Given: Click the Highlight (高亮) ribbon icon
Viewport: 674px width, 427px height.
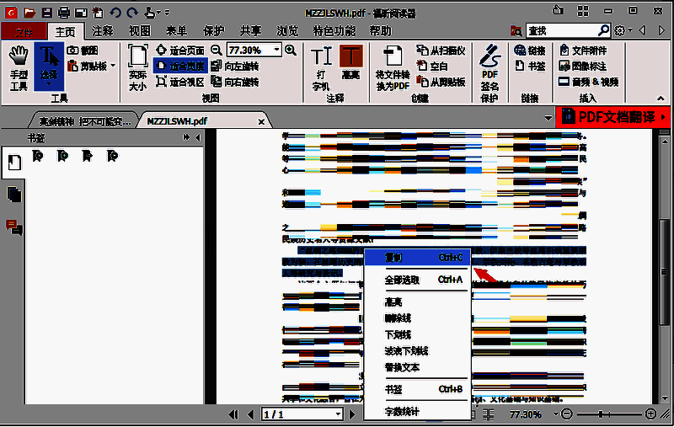Looking at the screenshot, I should point(350,64).
